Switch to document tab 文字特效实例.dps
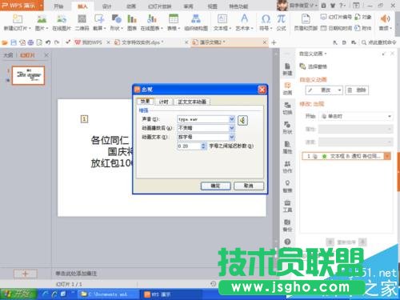Viewport: 400px width, 300px height. pos(142,42)
